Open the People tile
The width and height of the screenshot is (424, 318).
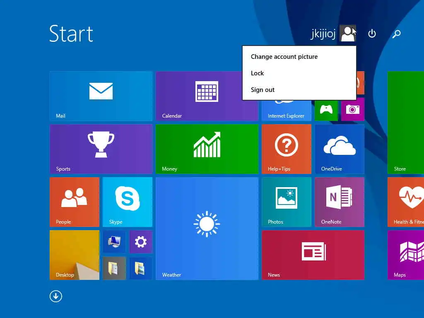click(x=75, y=202)
